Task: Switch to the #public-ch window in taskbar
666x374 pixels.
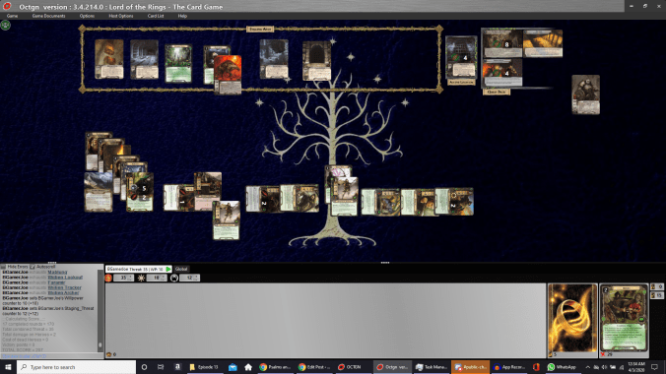Action: (470, 367)
